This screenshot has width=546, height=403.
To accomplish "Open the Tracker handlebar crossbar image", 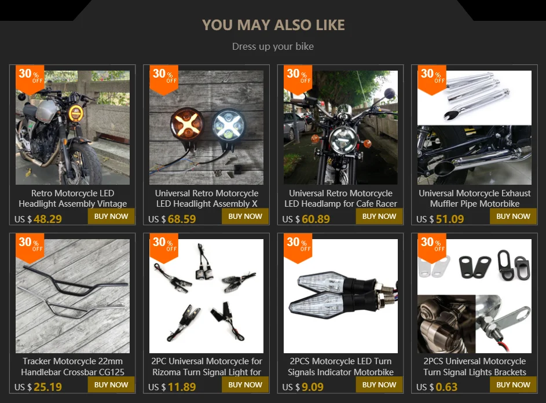I will pos(72,296).
